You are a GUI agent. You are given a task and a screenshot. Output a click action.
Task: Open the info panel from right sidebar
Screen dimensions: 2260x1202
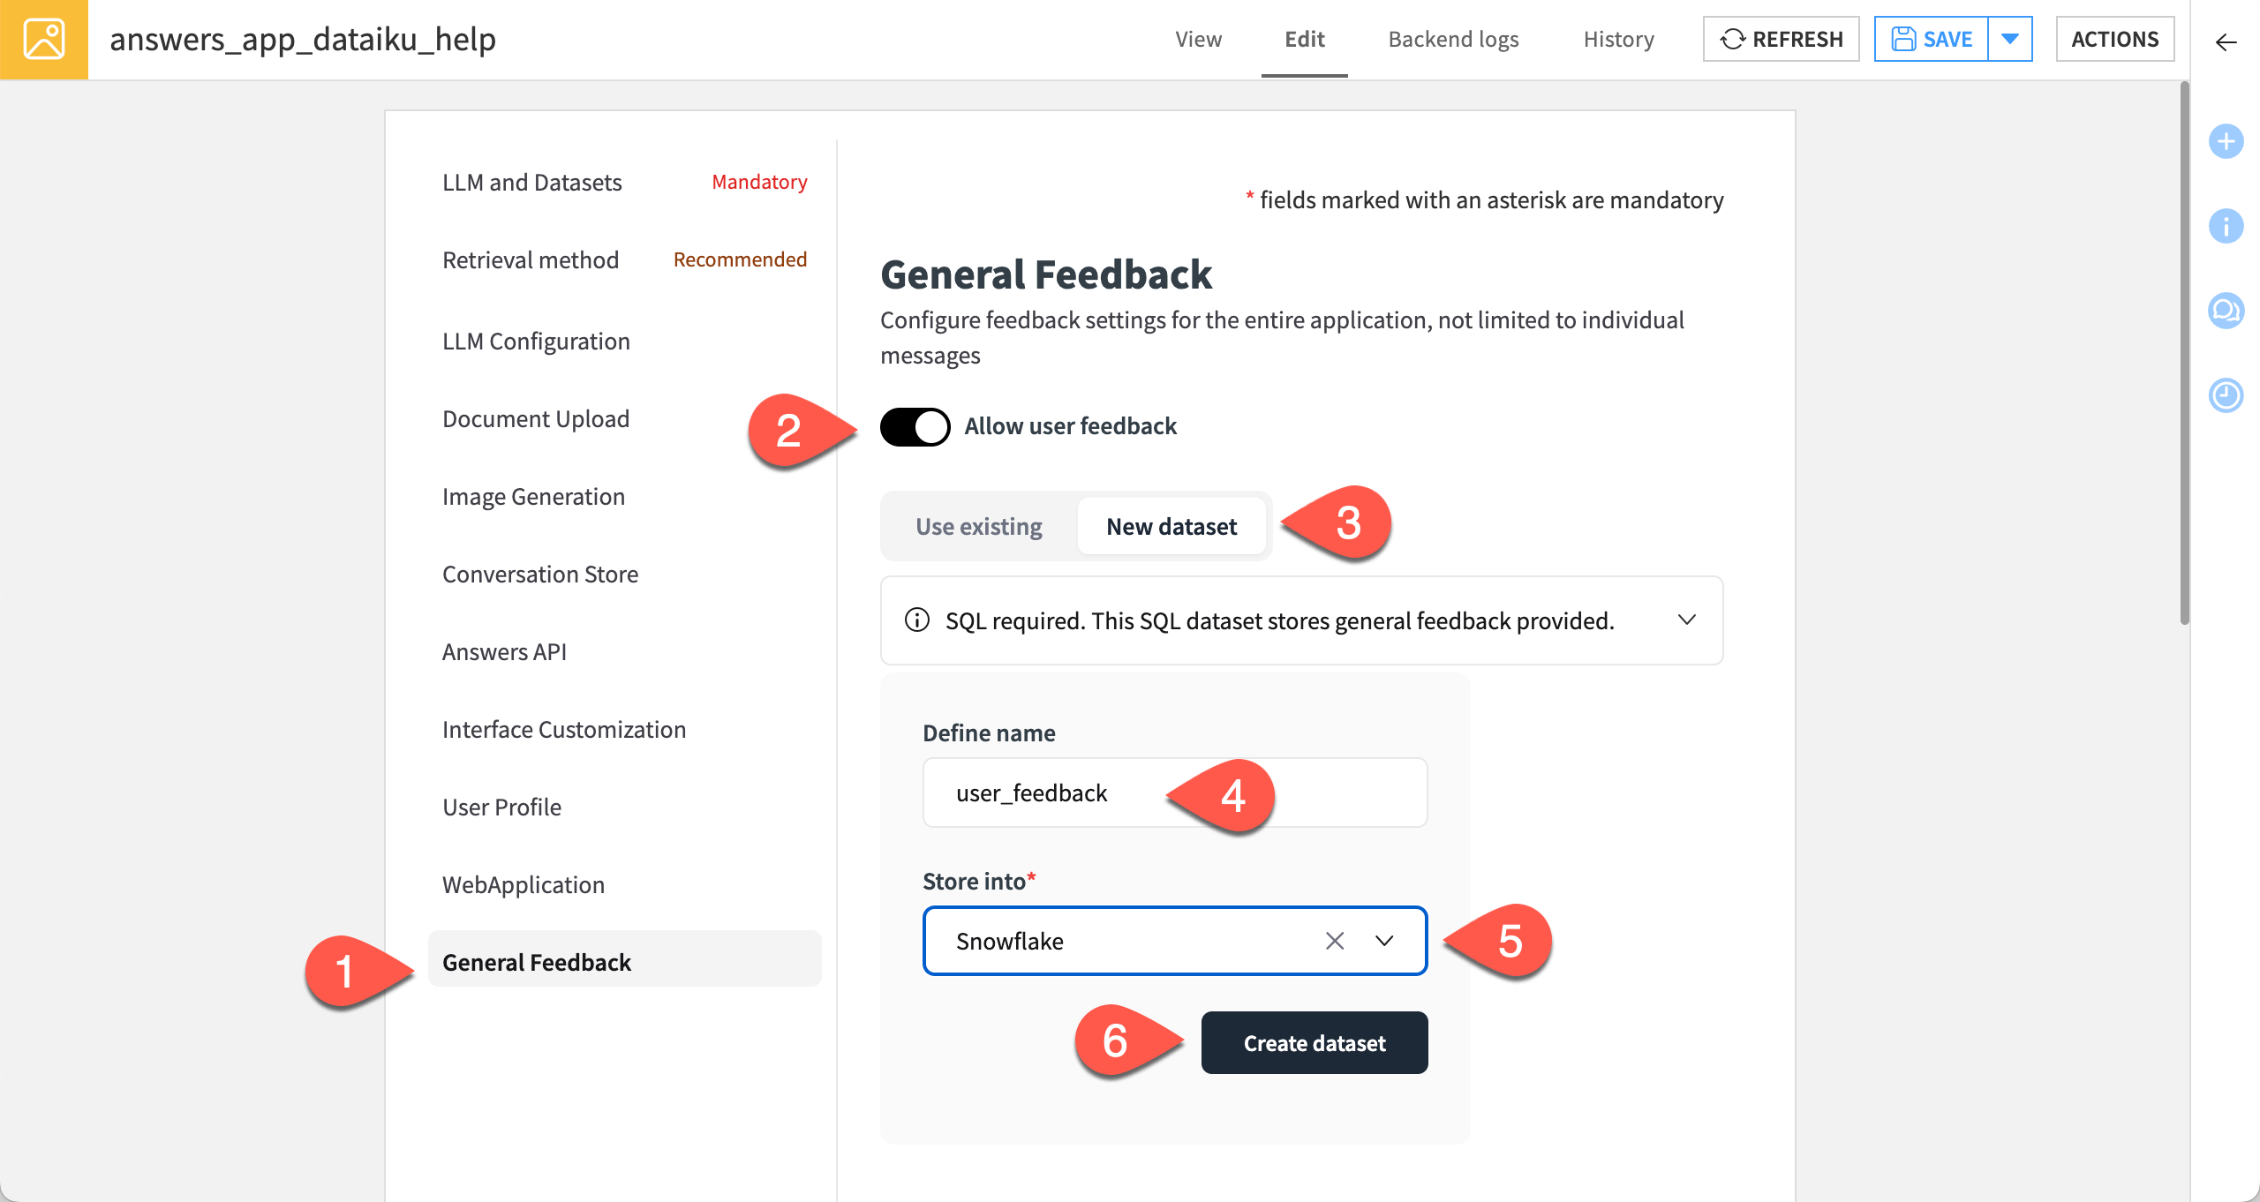point(2226,226)
